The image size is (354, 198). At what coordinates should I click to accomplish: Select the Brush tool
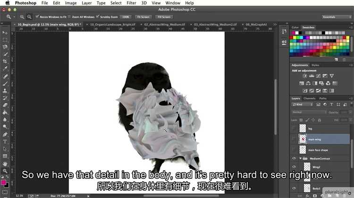coord(5,84)
